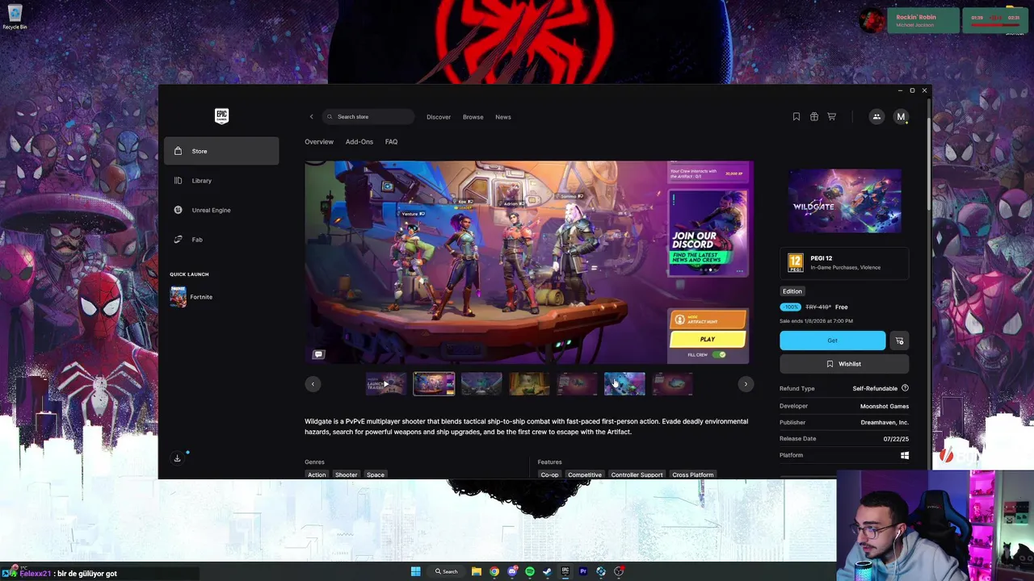Open the Shooter genre tag
1034x581 pixels.
coord(346,474)
